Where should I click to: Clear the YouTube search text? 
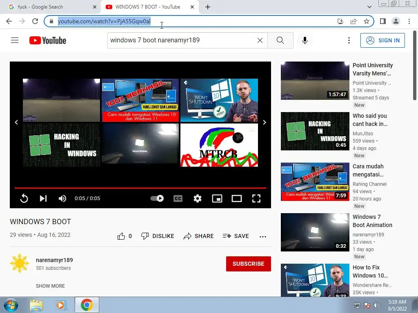pyautogui.click(x=260, y=40)
